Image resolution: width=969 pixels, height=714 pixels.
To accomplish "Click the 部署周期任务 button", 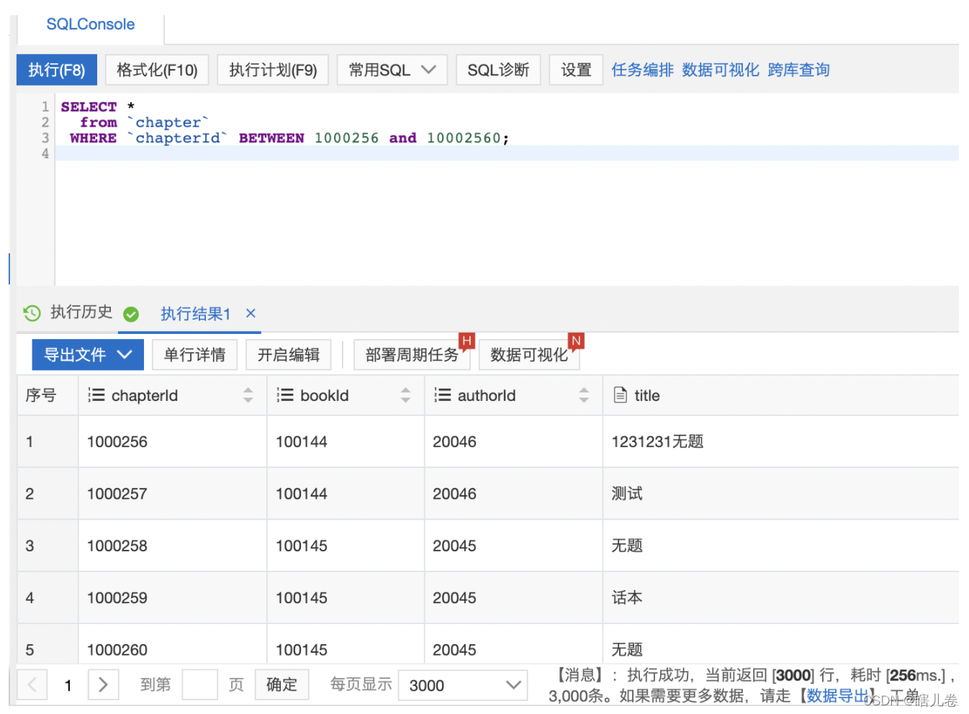I will [412, 355].
